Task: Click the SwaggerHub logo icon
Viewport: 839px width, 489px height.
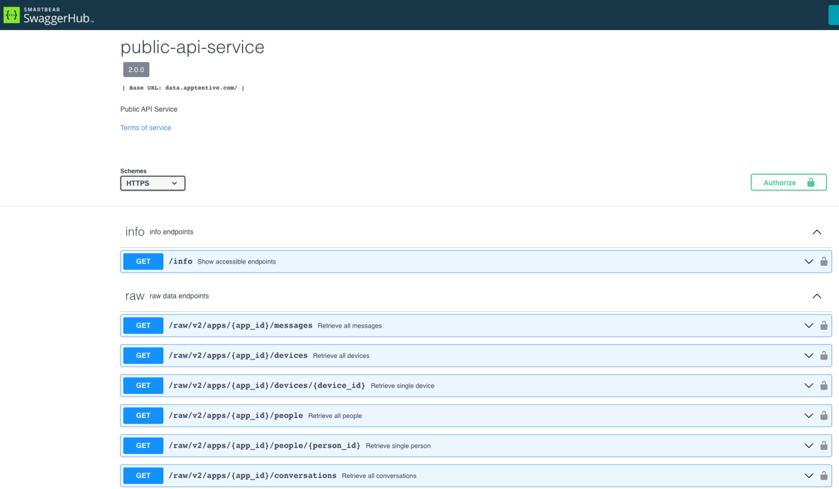Action: pyautogui.click(x=11, y=15)
